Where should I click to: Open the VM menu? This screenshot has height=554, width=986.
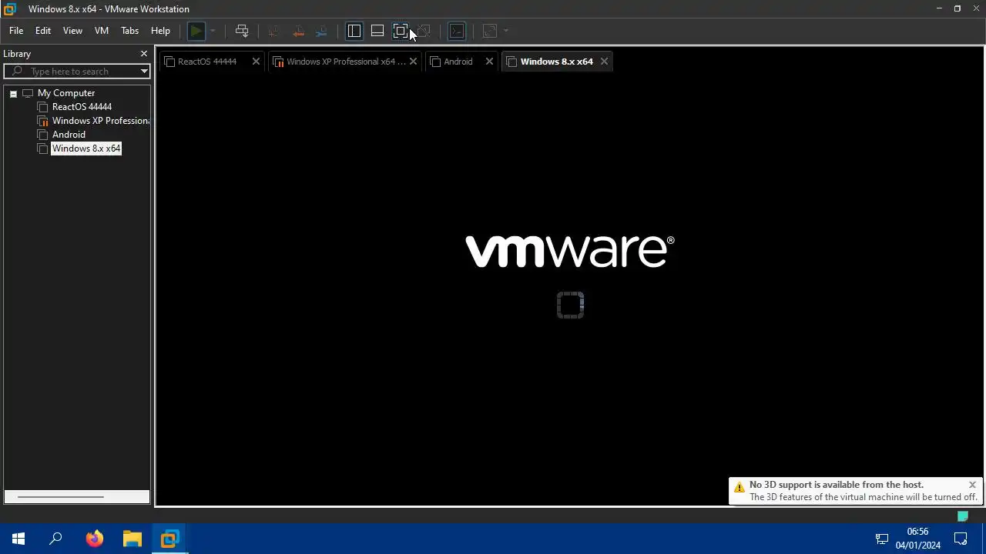[x=102, y=31]
